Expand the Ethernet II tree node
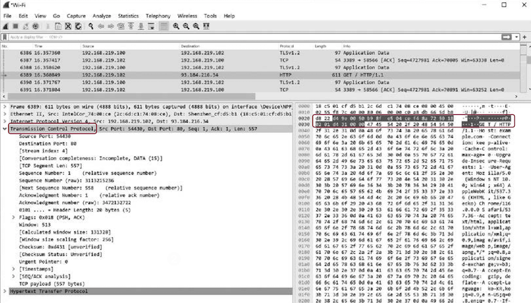The height and width of the screenshot is (303, 531). pyautogui.click(x=5, y=114)
